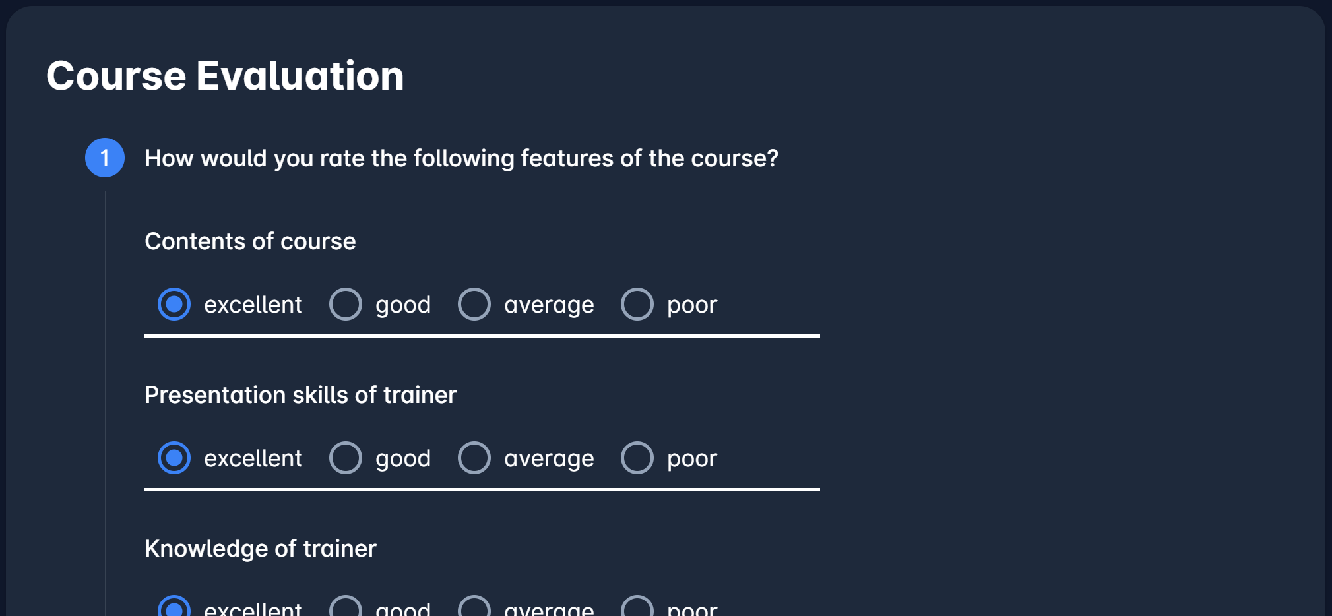Image resolution: width=1332 pixels, height=616 pixels.
Task: Select good for Knowledge of trainer
Action: tap(346, 607)
